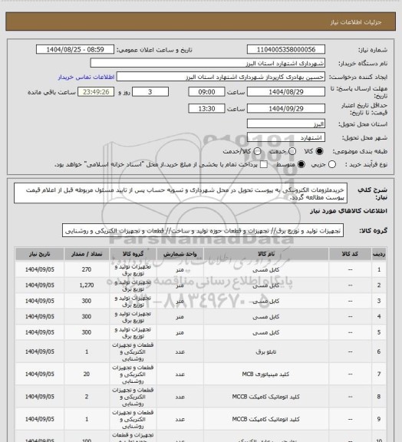Click quantity 1,270 in row 2

point(87,285)
